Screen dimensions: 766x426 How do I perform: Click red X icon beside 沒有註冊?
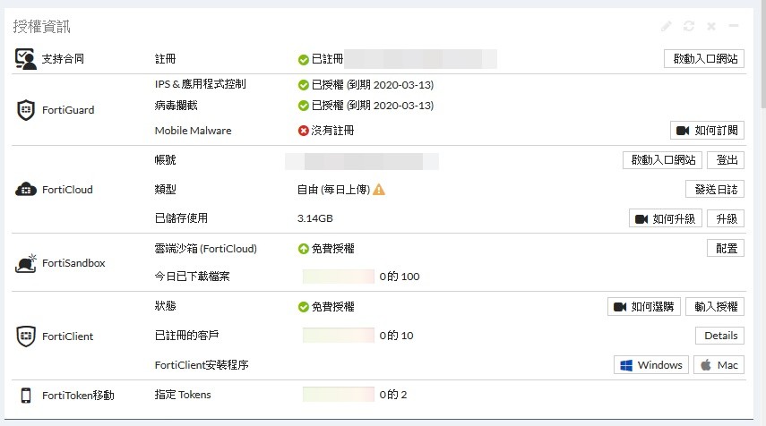pos(304,131)
